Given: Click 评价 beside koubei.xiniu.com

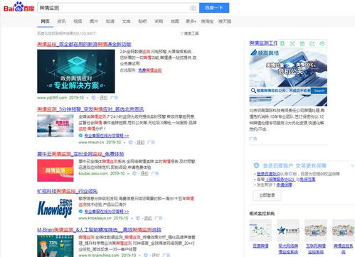Looking at the screenshot, I should click(144, 173).
